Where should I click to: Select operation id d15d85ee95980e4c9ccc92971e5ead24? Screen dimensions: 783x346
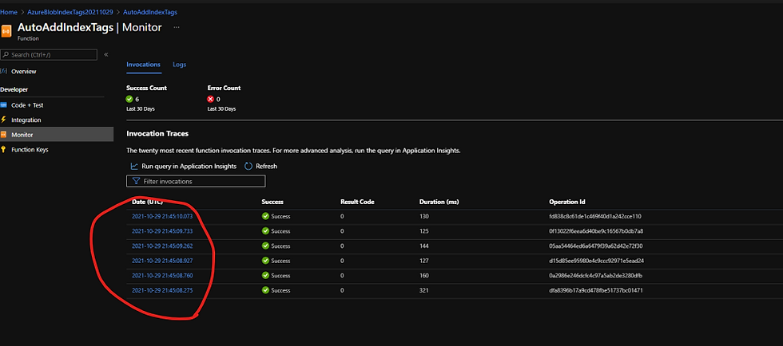tap(597, 261)
